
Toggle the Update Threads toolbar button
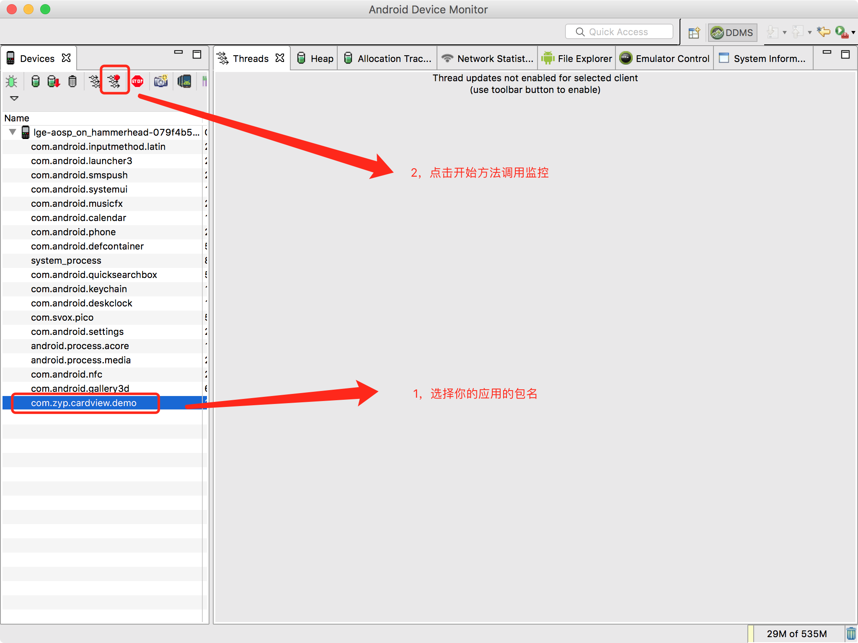click(x=95, y=81)
